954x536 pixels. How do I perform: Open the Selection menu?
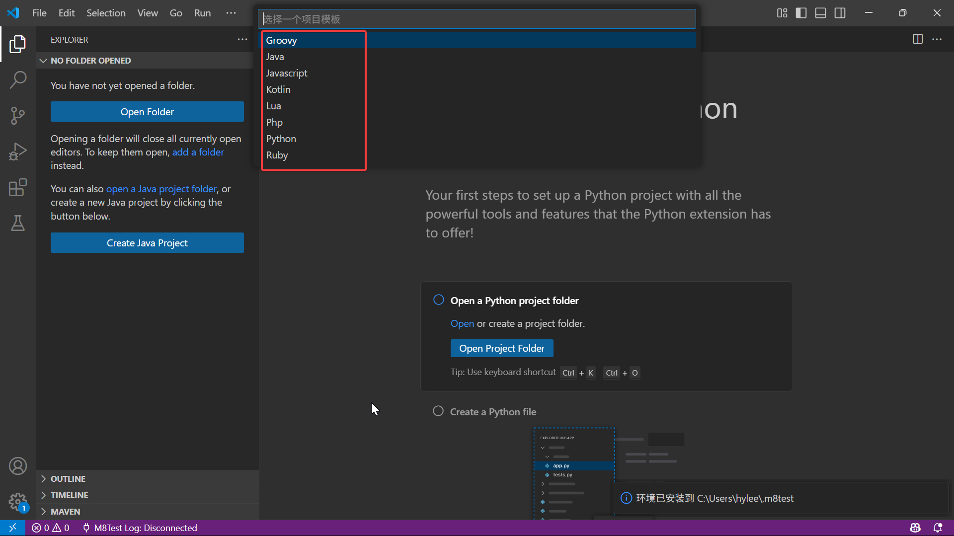(x=106, y=13)
